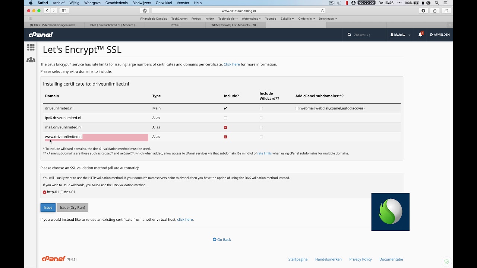The height and width of the screenshot is (268, 477).
Task: Focus the cPanel Zoeken search field
Action: 367,35
